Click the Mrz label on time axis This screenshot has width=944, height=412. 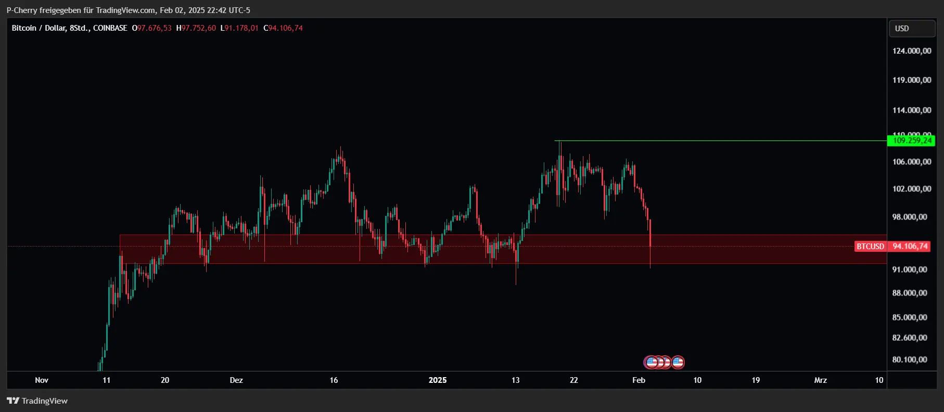tap(821, 380)
